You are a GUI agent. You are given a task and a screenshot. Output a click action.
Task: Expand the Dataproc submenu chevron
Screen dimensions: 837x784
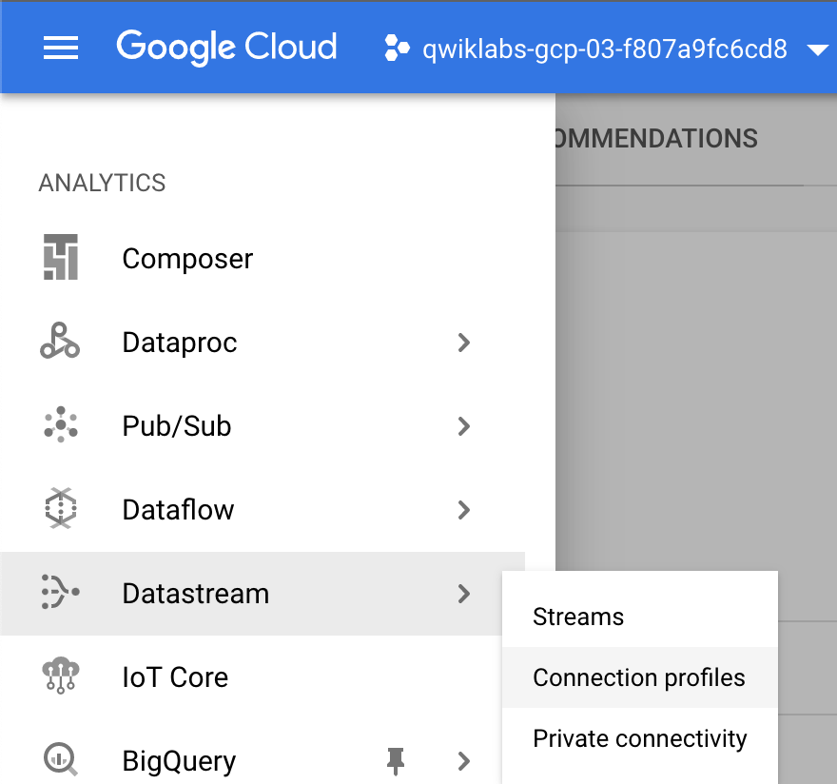[x=464, y=343]
